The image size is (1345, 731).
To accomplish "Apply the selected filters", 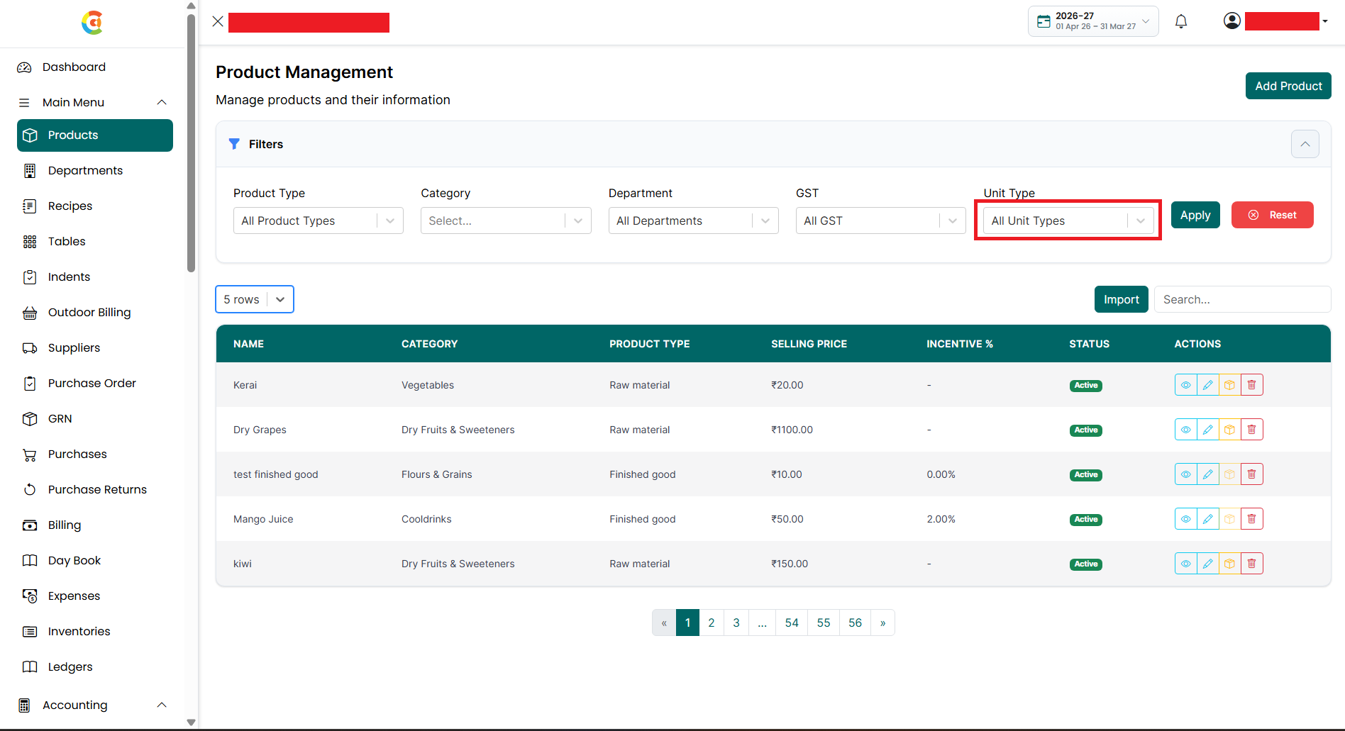I will click(1195, 215).
